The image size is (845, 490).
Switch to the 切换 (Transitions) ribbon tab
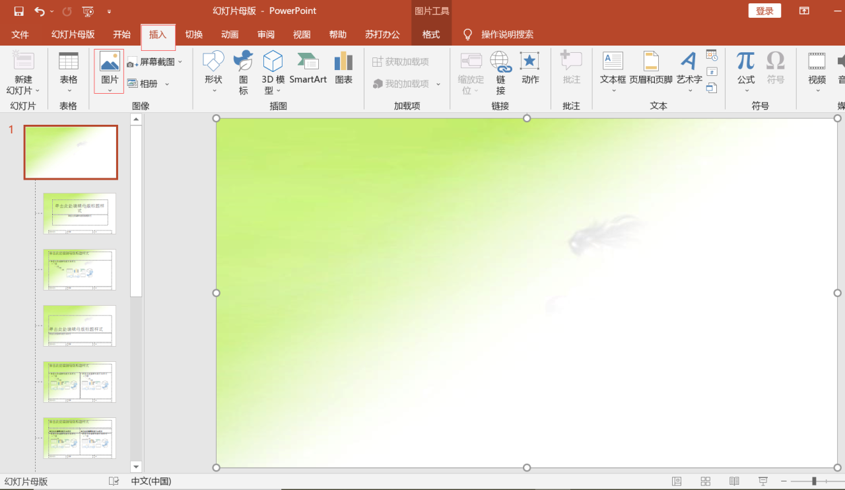[193, 34]
